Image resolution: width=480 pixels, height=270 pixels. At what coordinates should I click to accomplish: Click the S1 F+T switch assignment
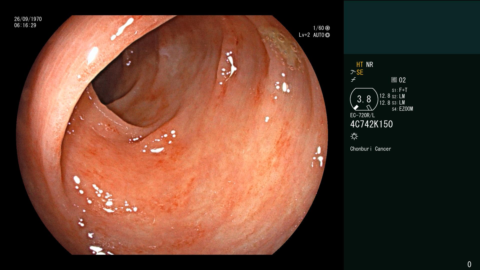(x=400, y=90)
